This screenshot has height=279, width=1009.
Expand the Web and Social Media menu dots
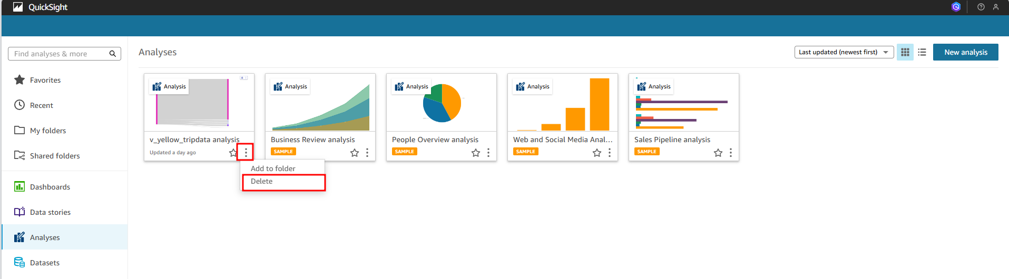pyautogui.click(x=610, y=153)
